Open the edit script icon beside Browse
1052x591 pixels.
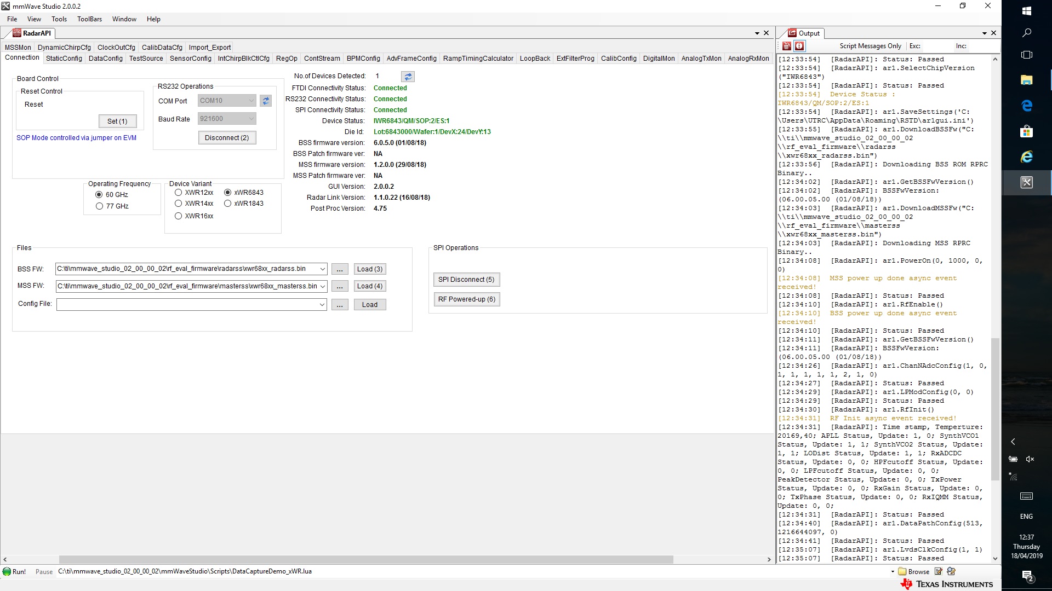tap(939, 571)
